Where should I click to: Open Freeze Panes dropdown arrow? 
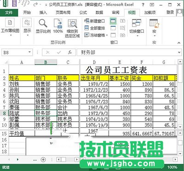107,35
